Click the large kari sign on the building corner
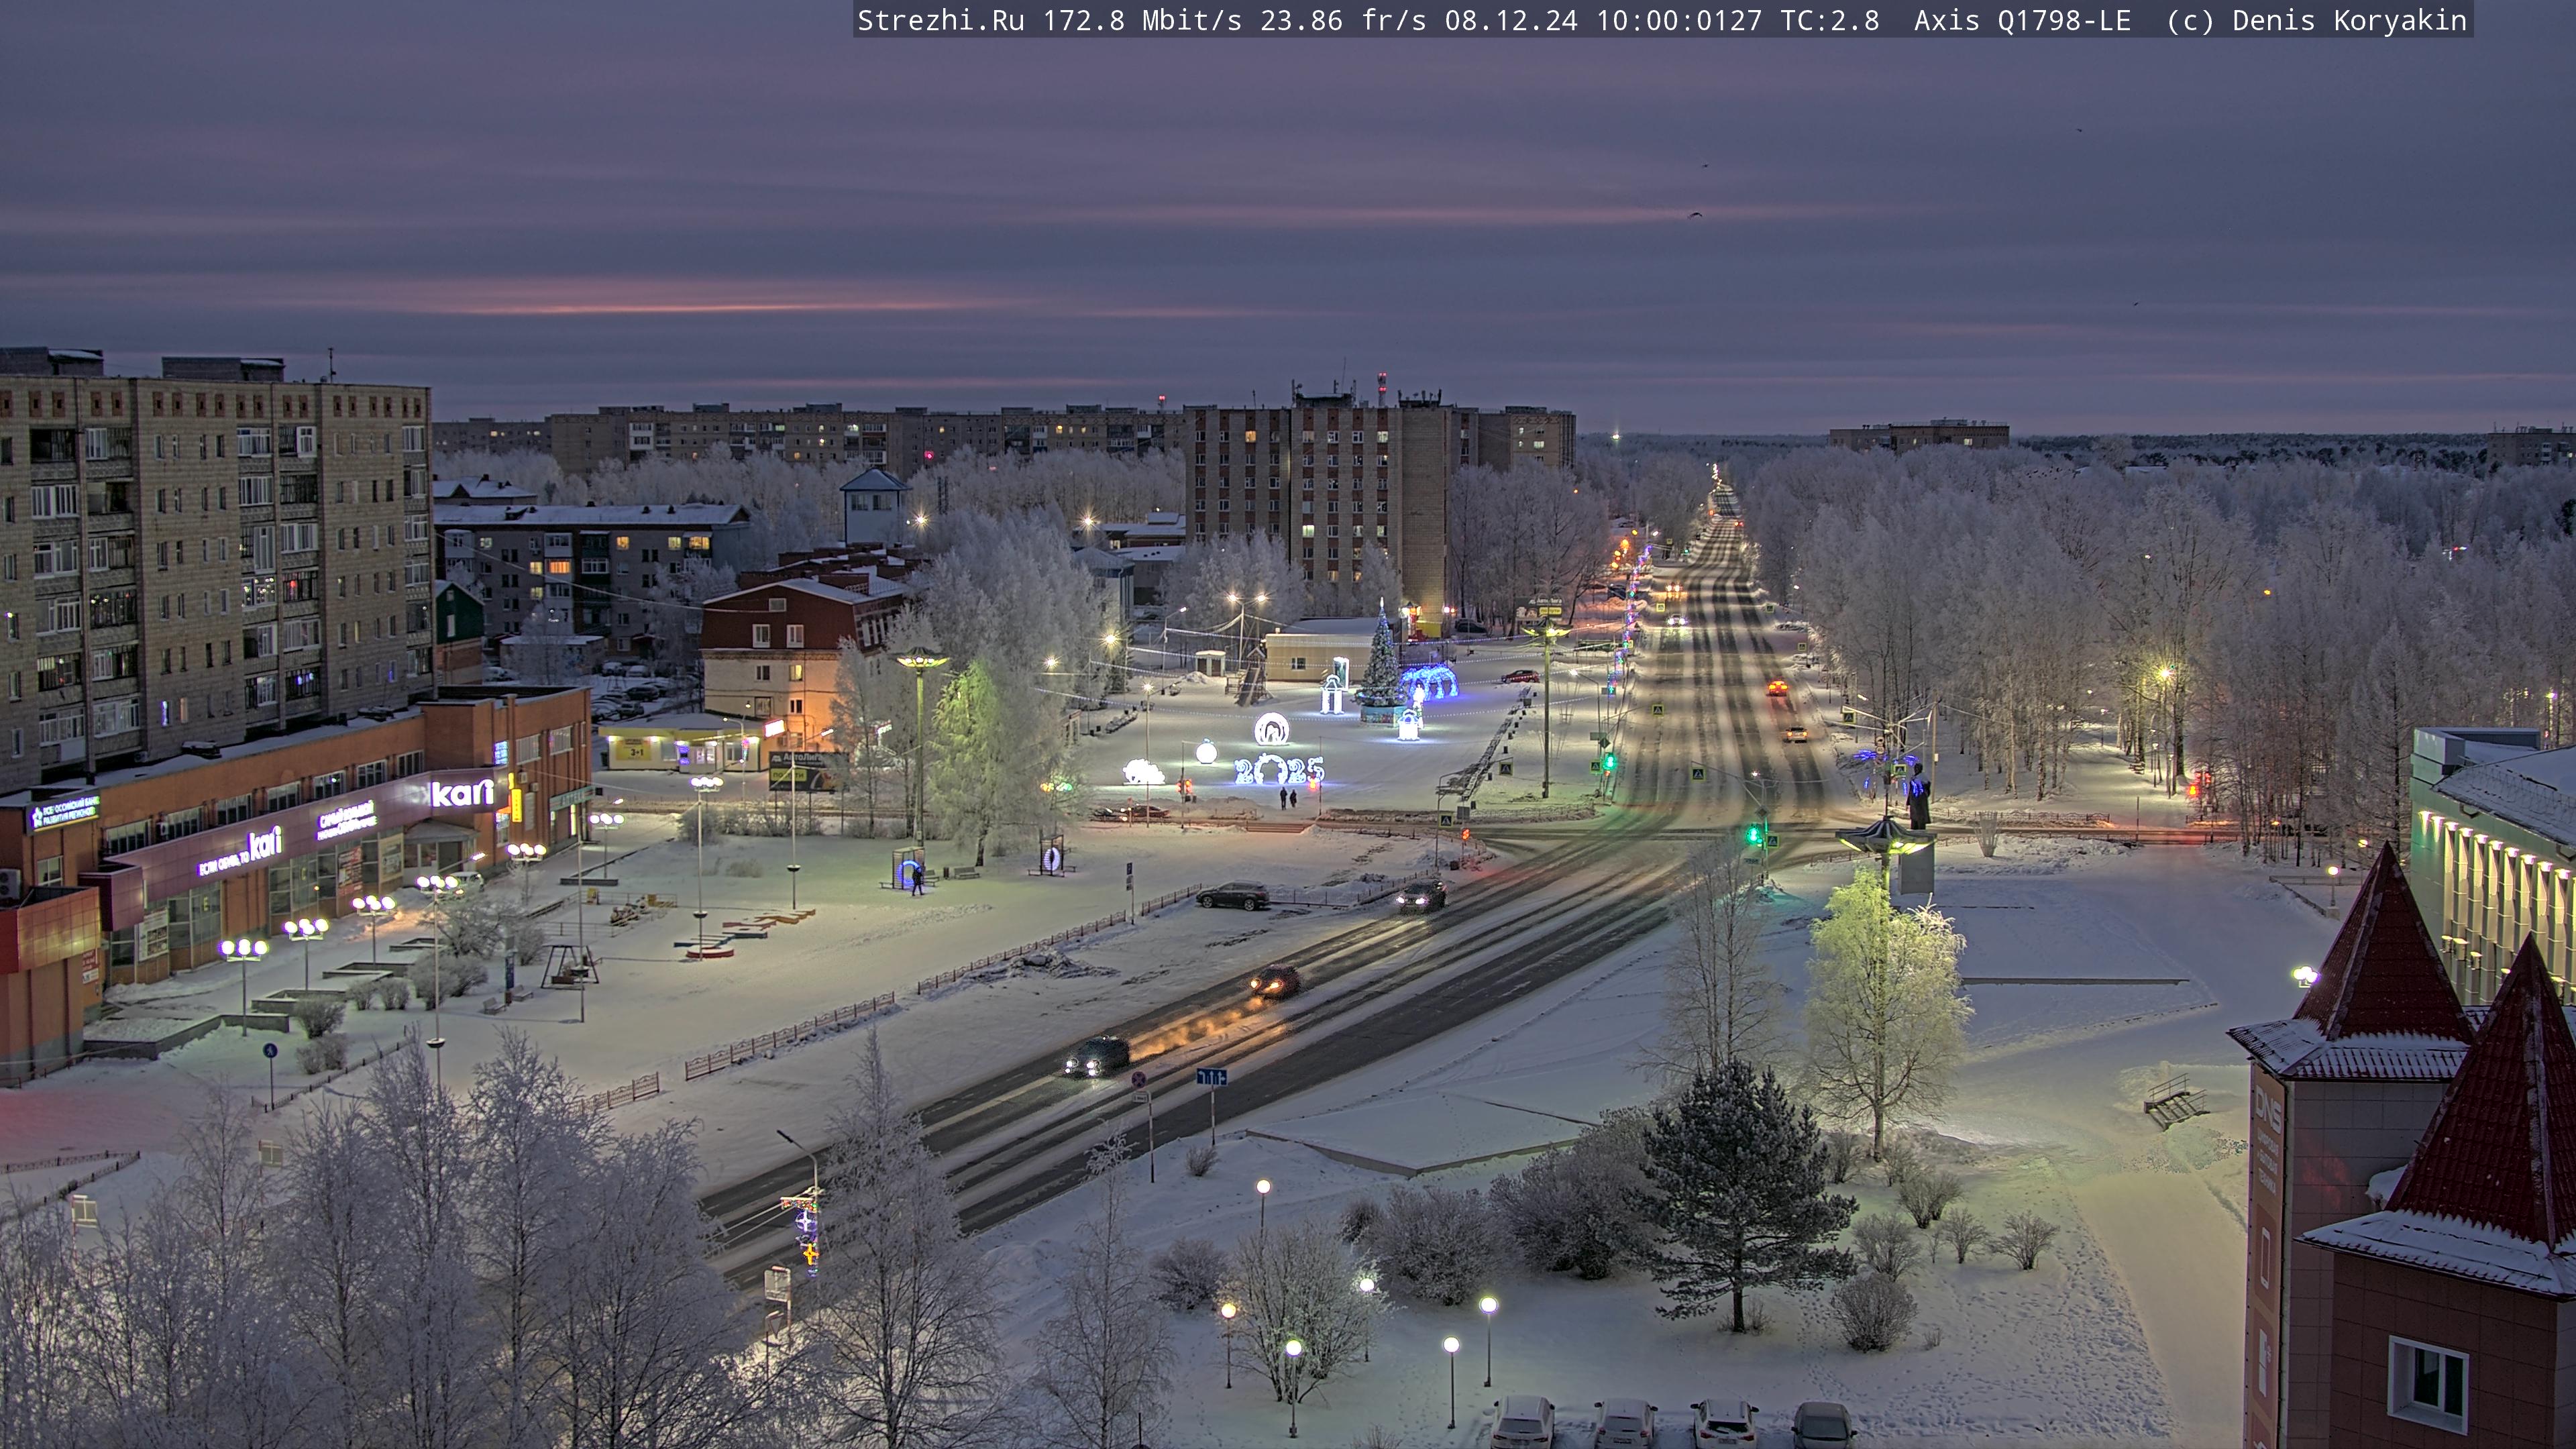 [x=462, y=793]
